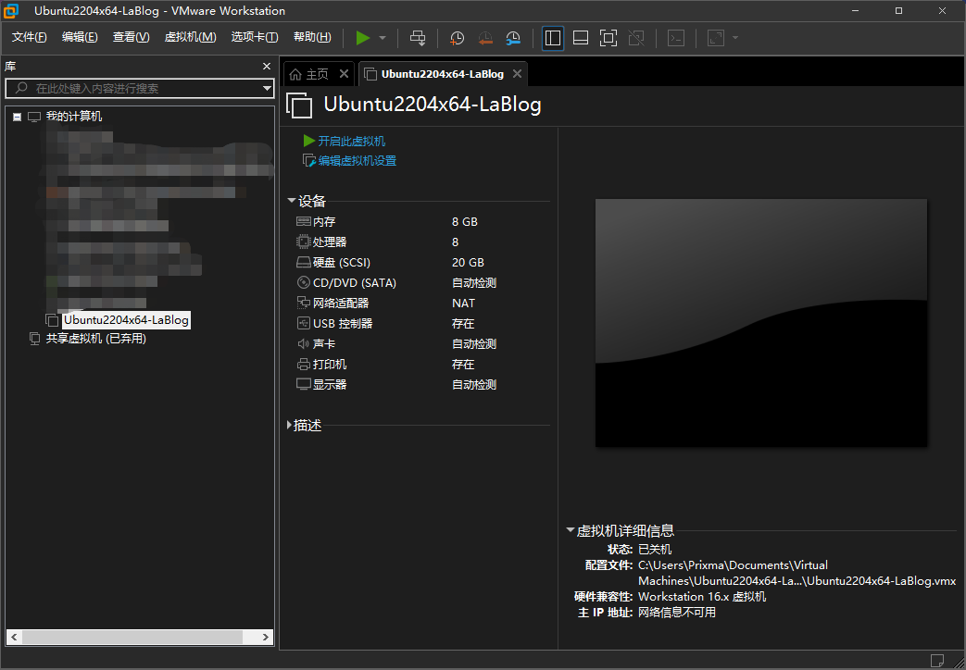Click VMware Workstation title bar logo icon
Viewport: 966px width, 670px height.
coord(11,10)
